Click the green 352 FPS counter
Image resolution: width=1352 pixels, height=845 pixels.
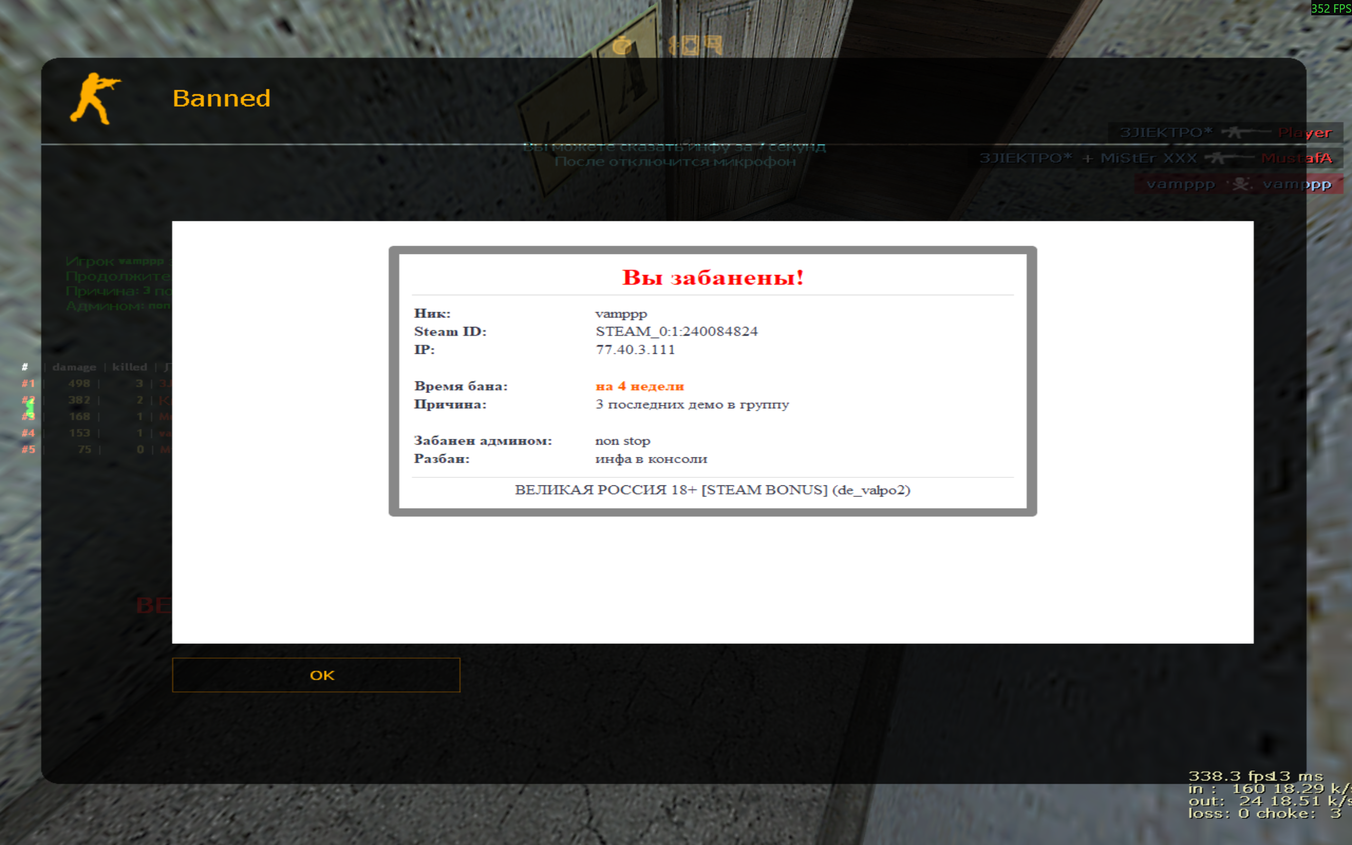pos(1331,8)
